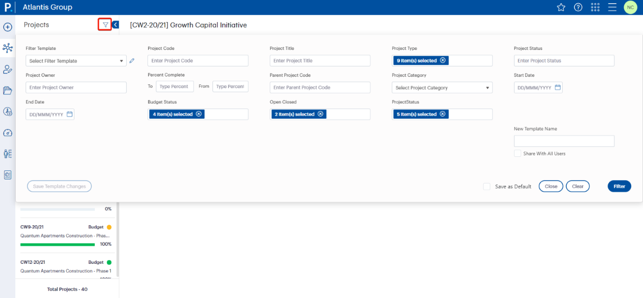This screenshot has width=643, height=298.
Task: Open Select Project Category dropdown
Action: (442, 88)
